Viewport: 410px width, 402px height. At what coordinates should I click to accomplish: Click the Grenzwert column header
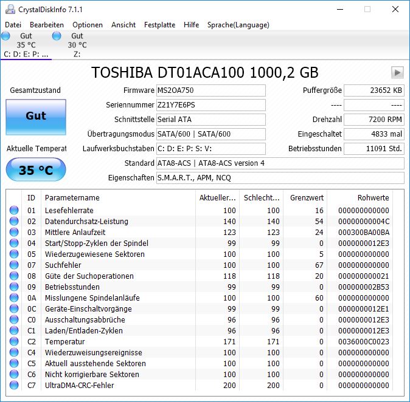pos(307,197)
